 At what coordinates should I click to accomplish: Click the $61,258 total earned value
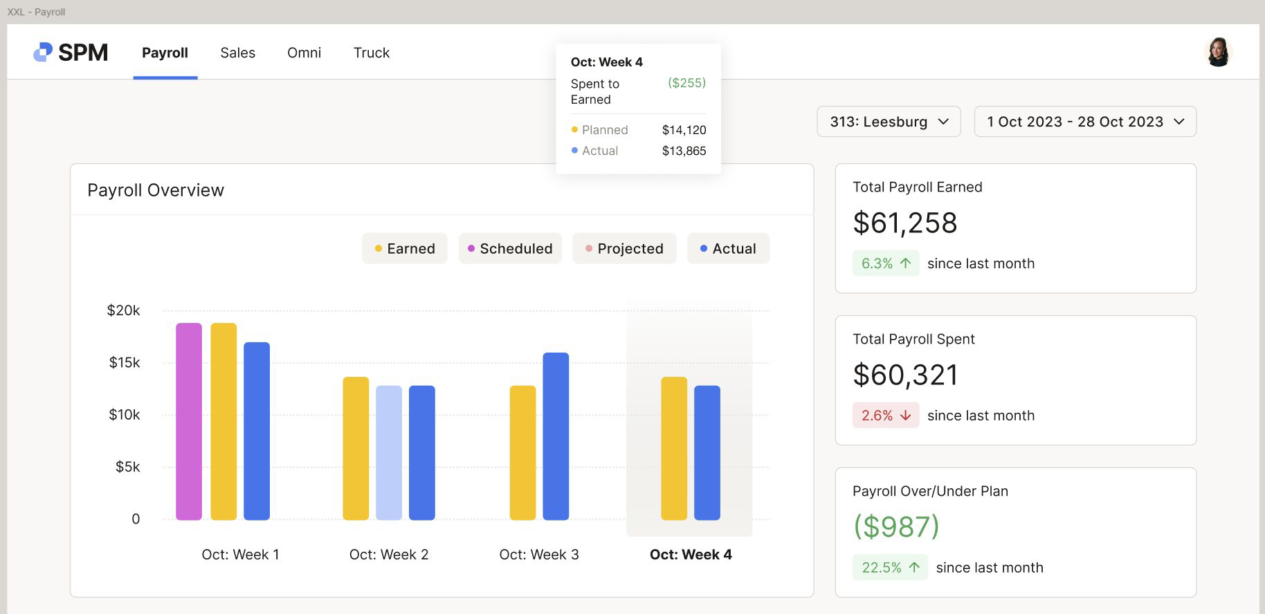point(905,223)
